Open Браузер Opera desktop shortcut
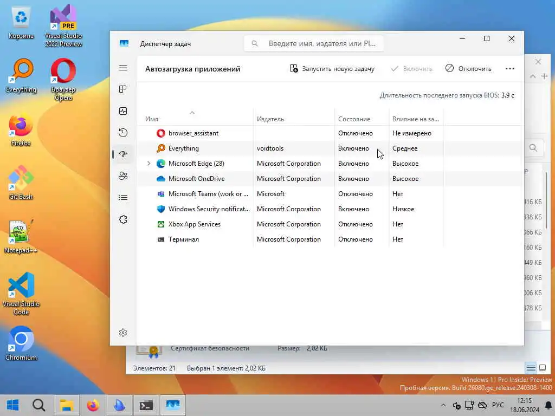The height and width of the screenshot is (416, 555). pos(63,80)
